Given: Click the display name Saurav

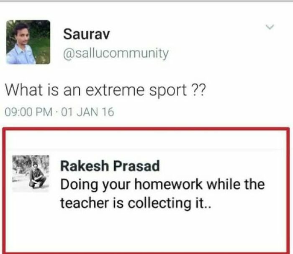Looking at the screenshot, I should (86, 34).
